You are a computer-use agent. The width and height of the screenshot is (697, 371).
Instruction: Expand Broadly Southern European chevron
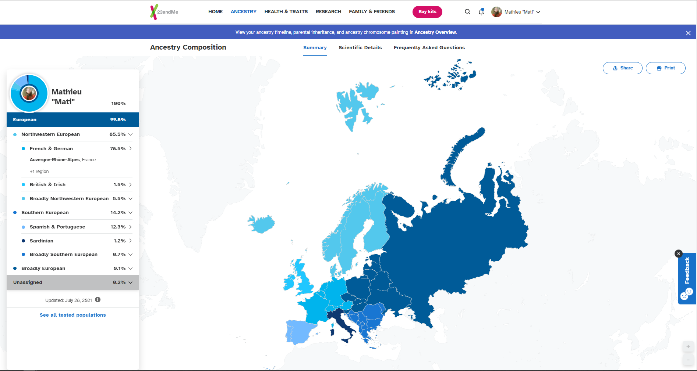tap(130, 255)
